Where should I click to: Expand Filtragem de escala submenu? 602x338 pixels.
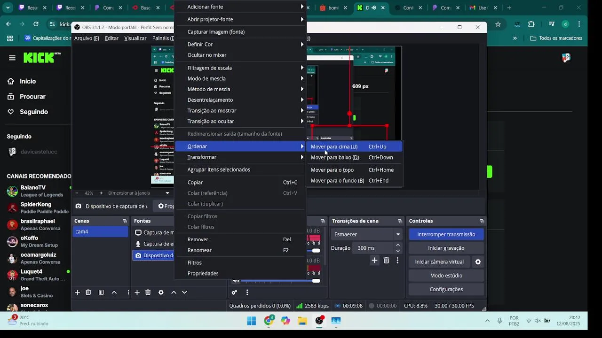coord(240,68)
